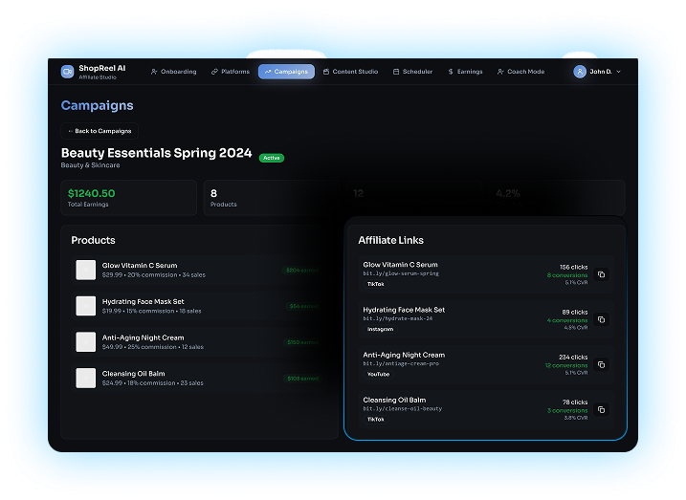This screenshot has height=500, width=686.
Task: Go to the Platforms tab
Action: tap(231, 72)
